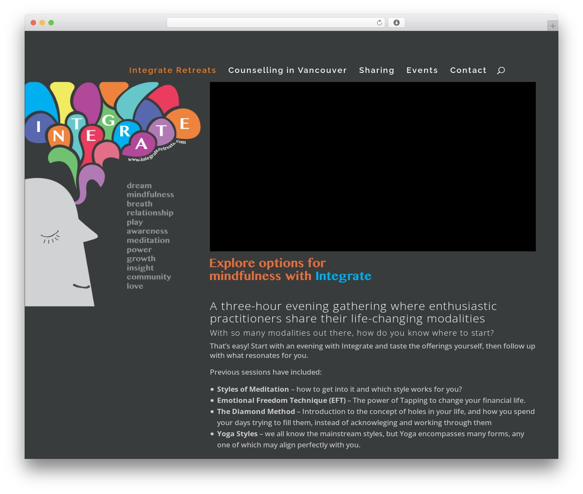Viewport: 583px width, 494px height.
Task: Click the download arrow icon in browser toolbar
Action: (x=396, y=23)
